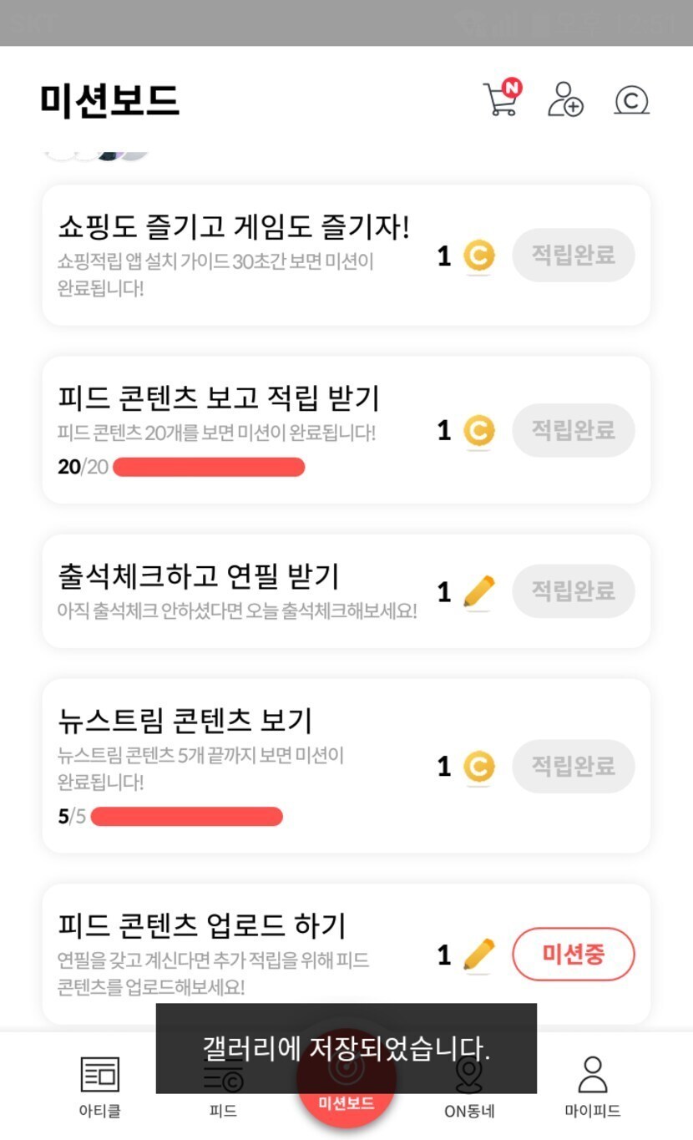
Task: Tap the gold coin on shopping mission
Action: point(478,256)
